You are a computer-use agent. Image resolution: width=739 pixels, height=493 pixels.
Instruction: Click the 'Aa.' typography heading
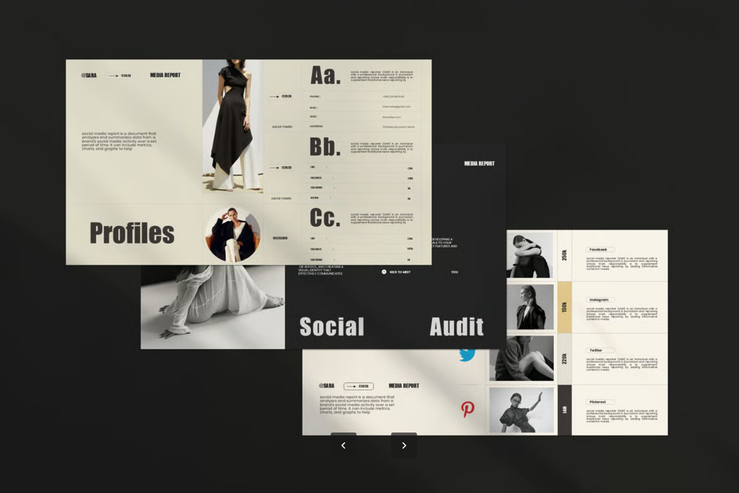coord(325,75)
